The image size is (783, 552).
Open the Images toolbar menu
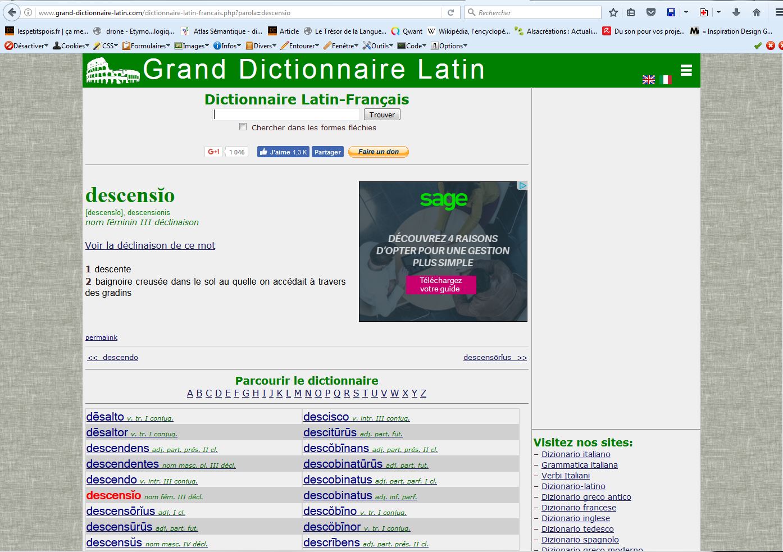coord(192,46)
